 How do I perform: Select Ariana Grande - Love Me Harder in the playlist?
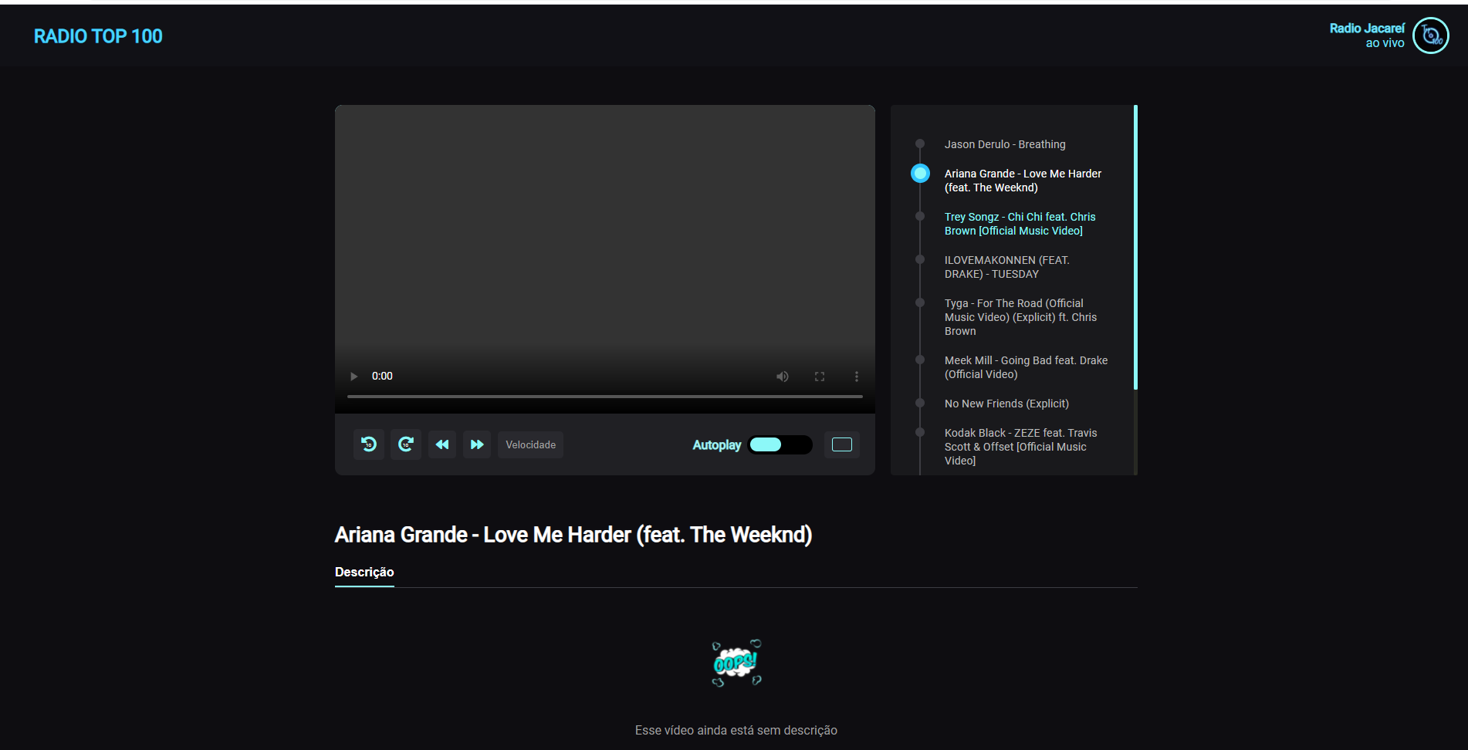pyautogui.click(x=1023, y=181)
